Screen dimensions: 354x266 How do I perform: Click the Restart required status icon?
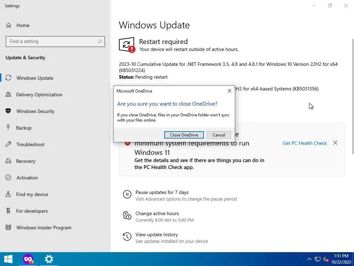(127, 45)
